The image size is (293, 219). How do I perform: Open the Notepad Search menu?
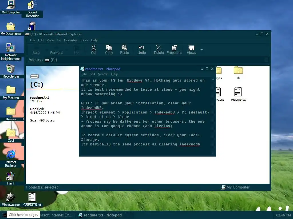click(x=103, y=74)
